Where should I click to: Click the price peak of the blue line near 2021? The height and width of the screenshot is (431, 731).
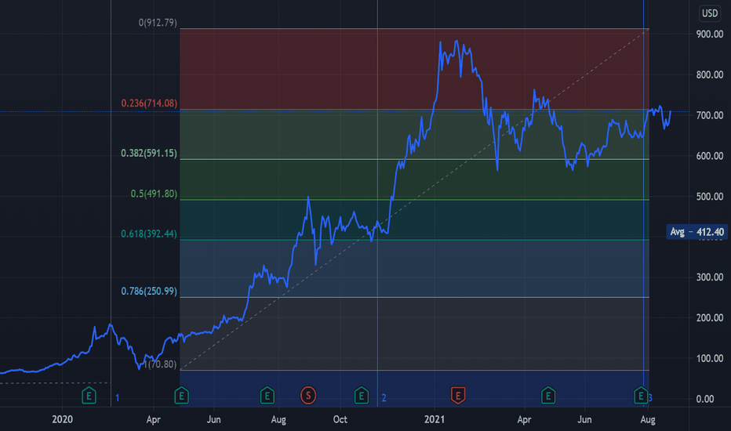point(456,41)
